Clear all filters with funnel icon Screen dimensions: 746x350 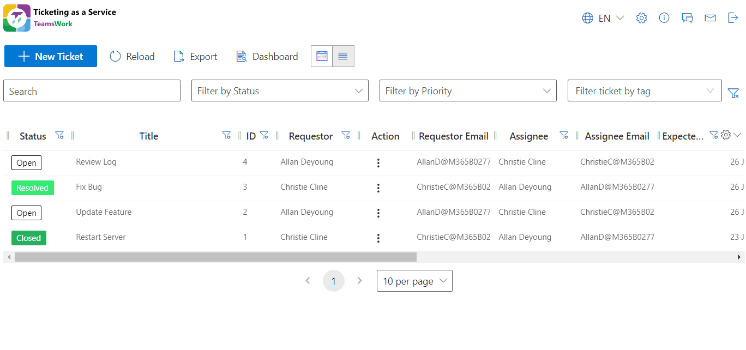pos(733,93)
